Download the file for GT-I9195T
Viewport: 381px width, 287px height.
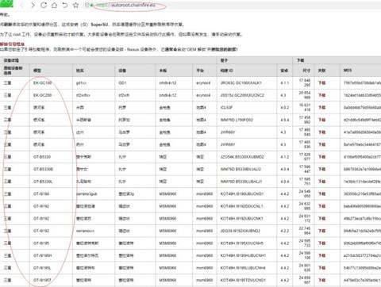pos(321,280)
